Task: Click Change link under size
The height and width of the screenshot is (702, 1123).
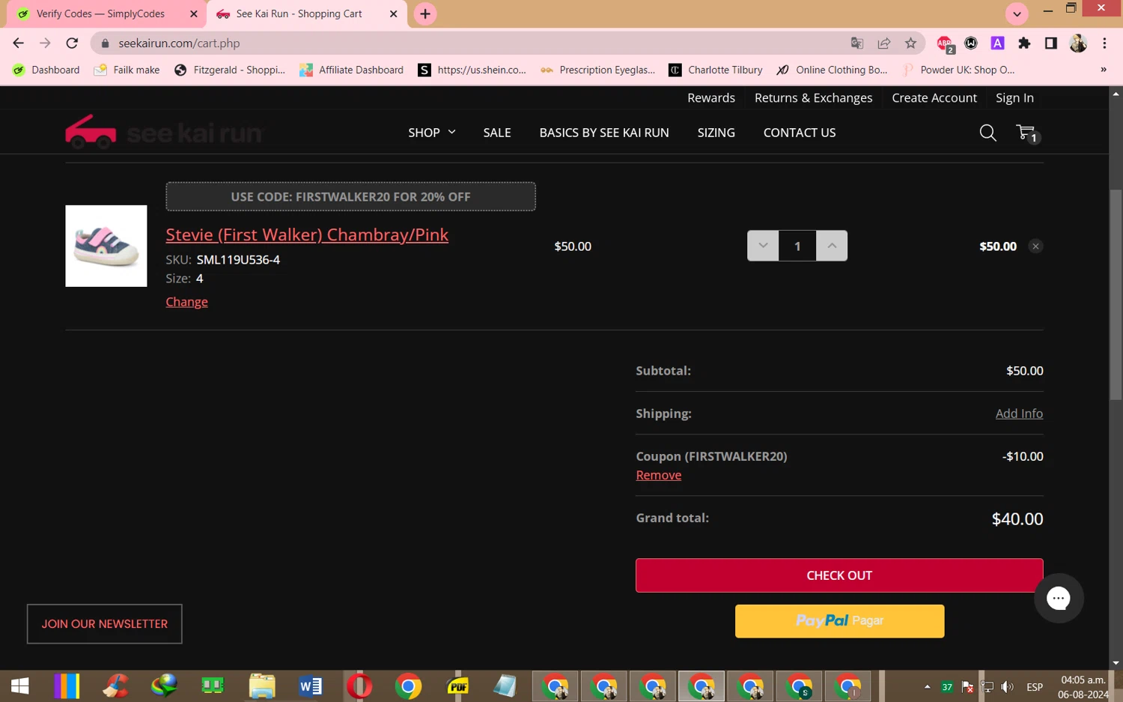Action: (186, 302)
